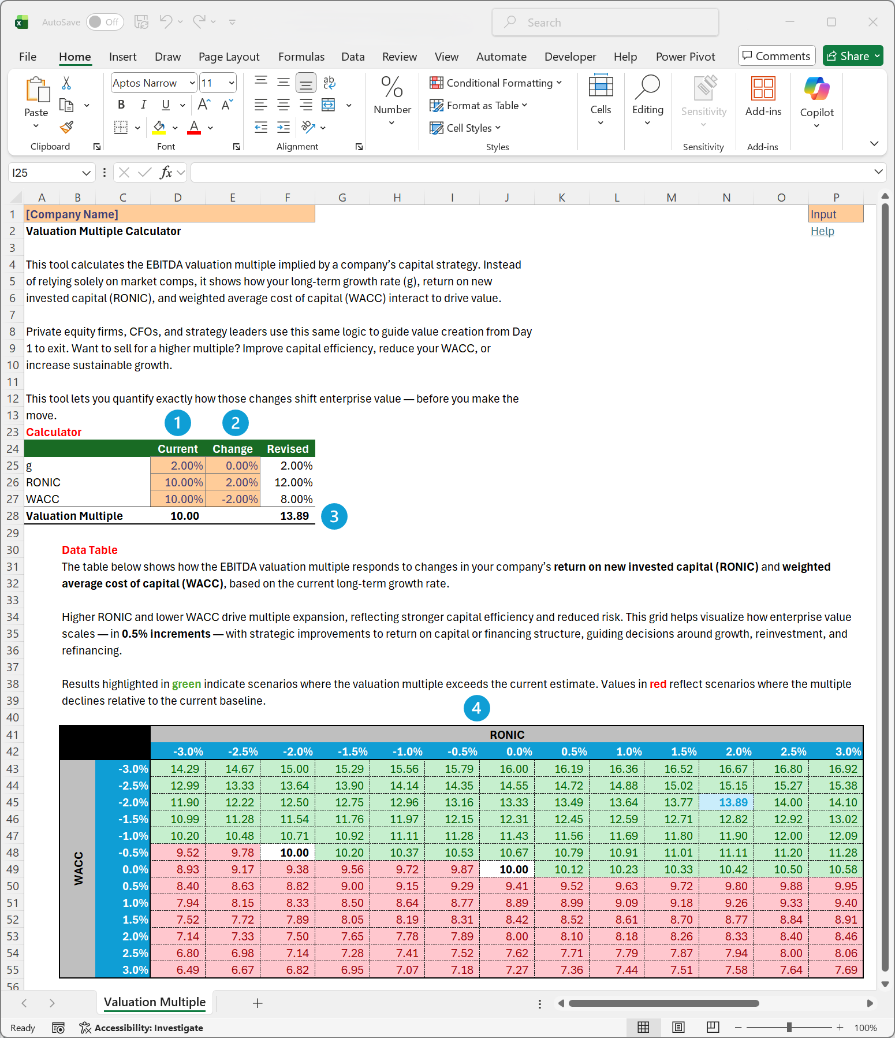Click the Comments button
This screenshot has height=1038, width=895.
pyautogui.click(x=776, y=56)
